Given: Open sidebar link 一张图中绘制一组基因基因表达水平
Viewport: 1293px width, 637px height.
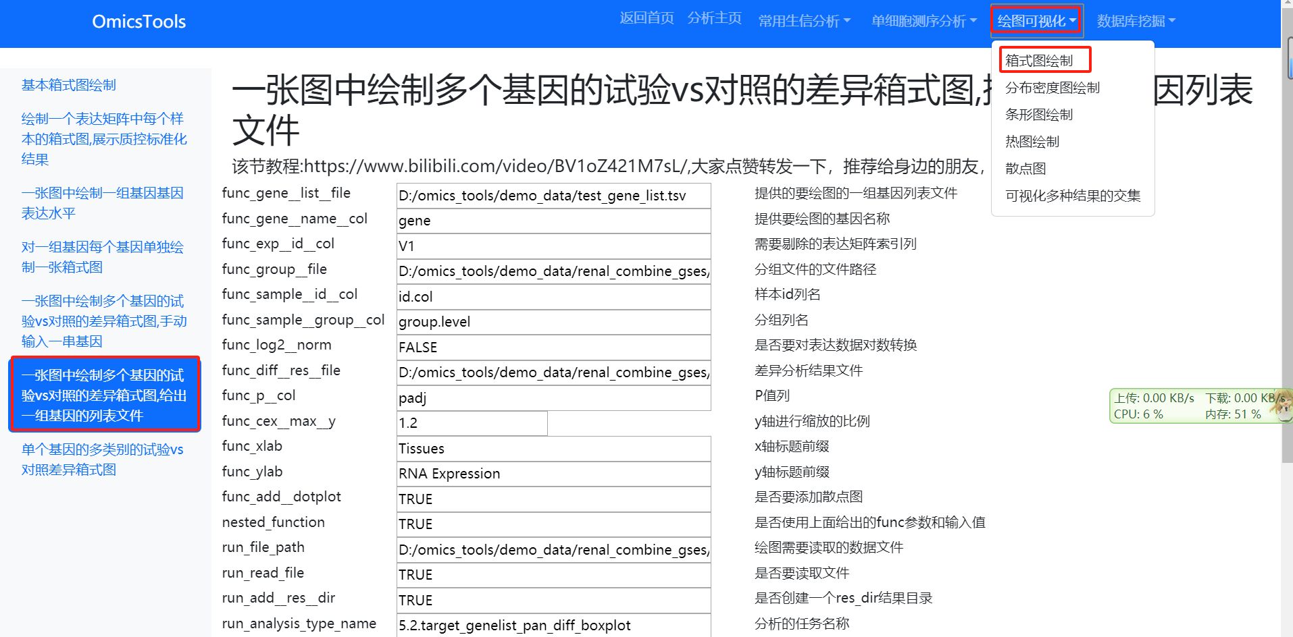Looking at the screenshot, I should [x=103, y=203].
